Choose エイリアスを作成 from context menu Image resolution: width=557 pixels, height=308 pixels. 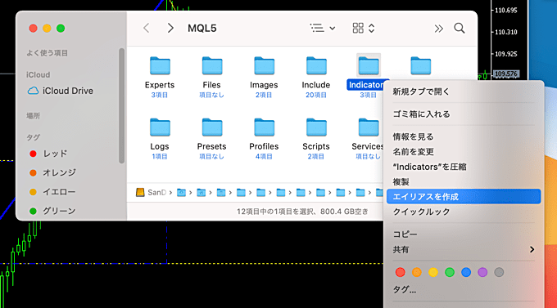click(464, 197)
